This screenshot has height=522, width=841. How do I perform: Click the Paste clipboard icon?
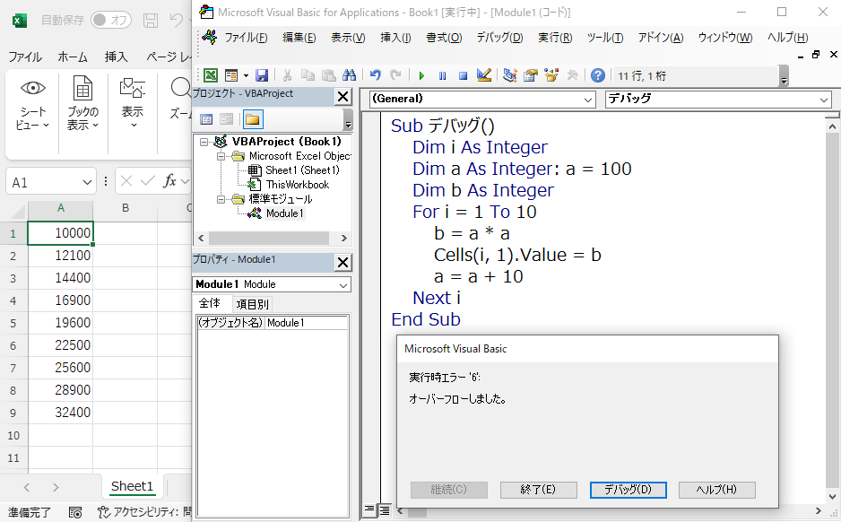point(328,75)
